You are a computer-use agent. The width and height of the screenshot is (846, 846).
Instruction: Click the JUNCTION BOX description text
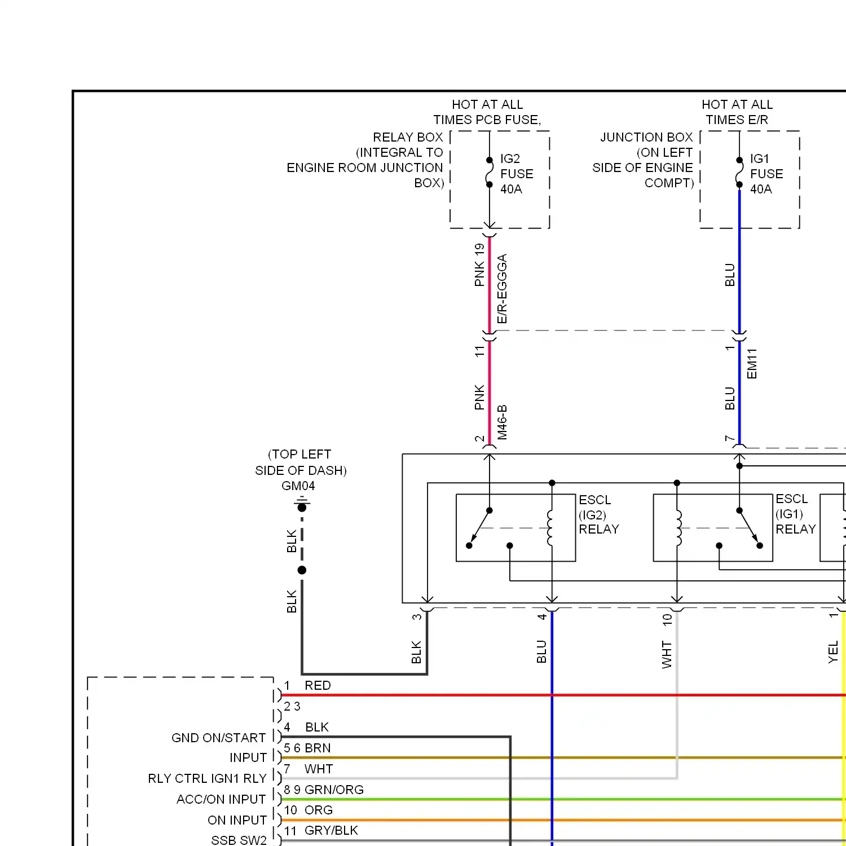coord(643,160)
